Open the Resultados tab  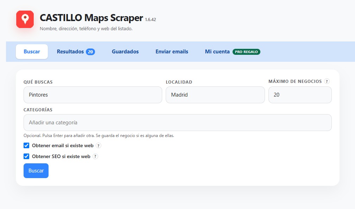[76, 52]
